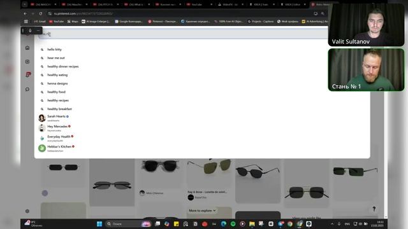This screenshot has height=229, width=408.
Task: Open the Windows Start button
Action: (x=99, y=224)
